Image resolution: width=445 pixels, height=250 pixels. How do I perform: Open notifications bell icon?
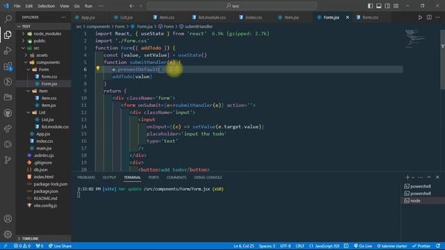click(438, 246)
